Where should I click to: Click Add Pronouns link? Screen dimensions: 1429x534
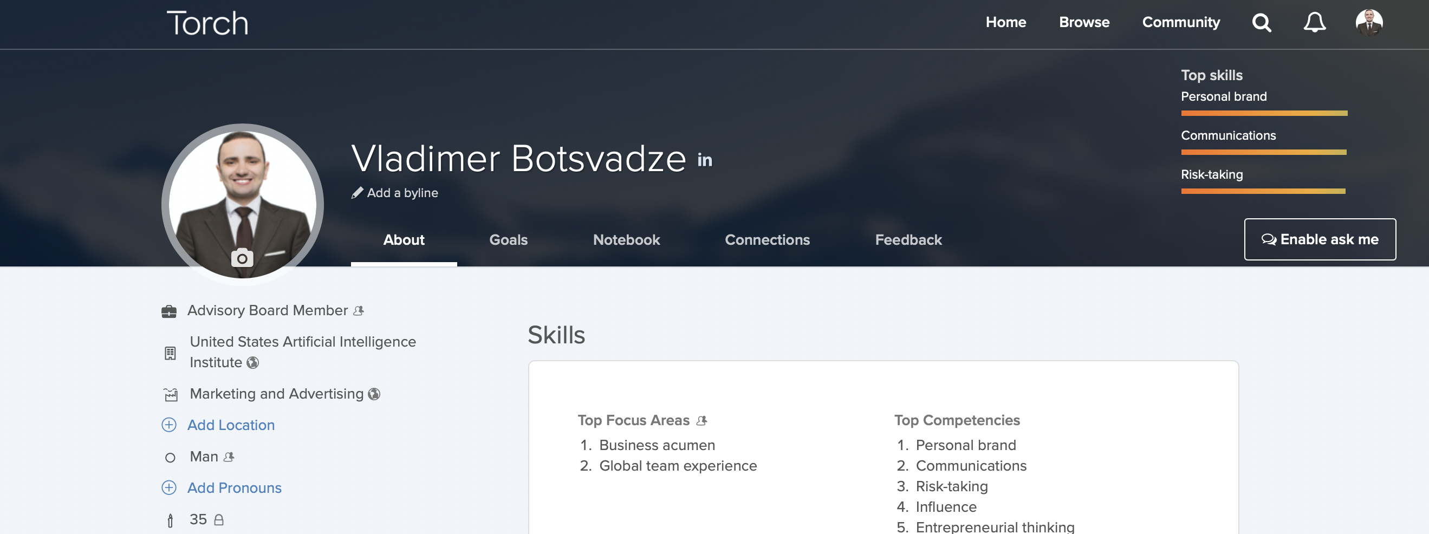[x=234, y=488]
